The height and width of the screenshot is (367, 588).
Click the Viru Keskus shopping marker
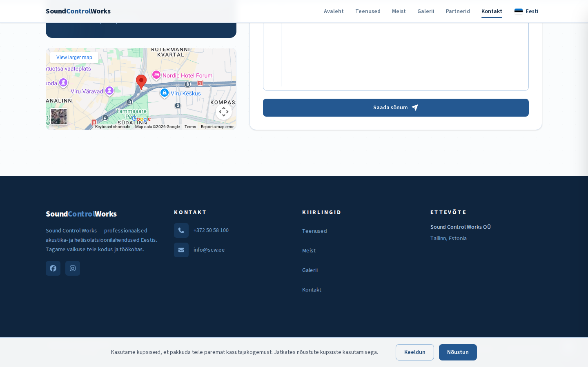click(x=165, y=93)
